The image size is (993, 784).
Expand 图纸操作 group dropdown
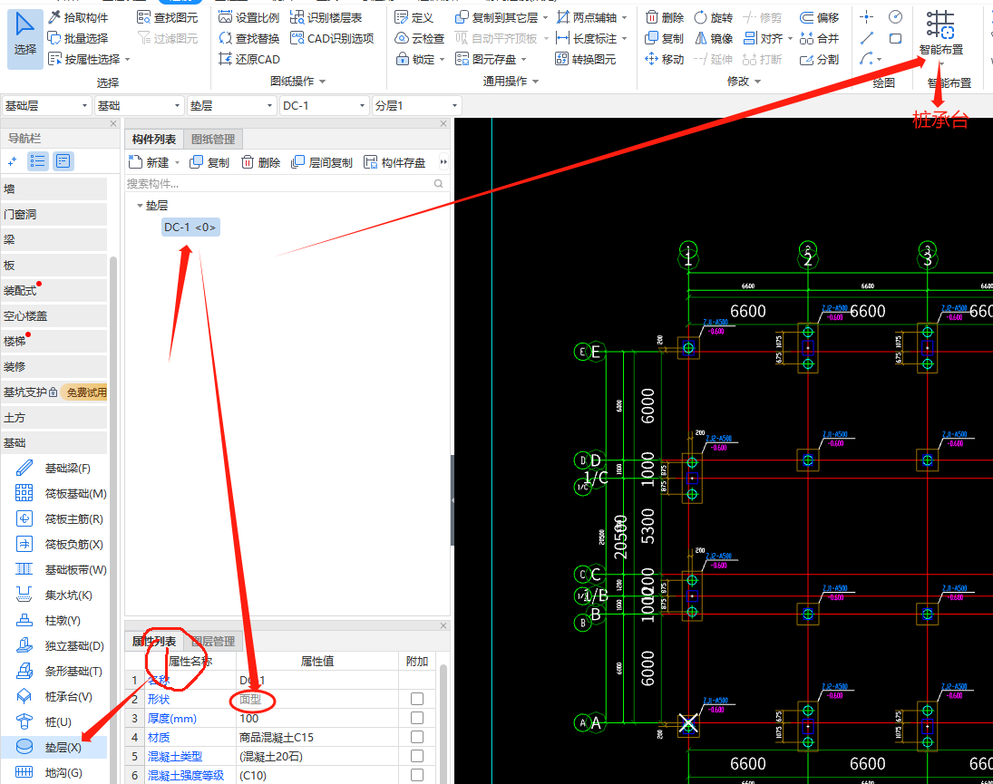point(322,82)
